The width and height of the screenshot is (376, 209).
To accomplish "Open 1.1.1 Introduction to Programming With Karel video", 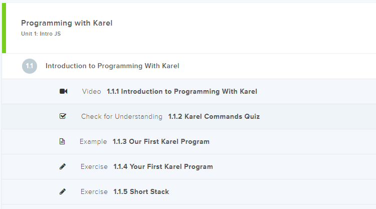I will click(181, 91).
